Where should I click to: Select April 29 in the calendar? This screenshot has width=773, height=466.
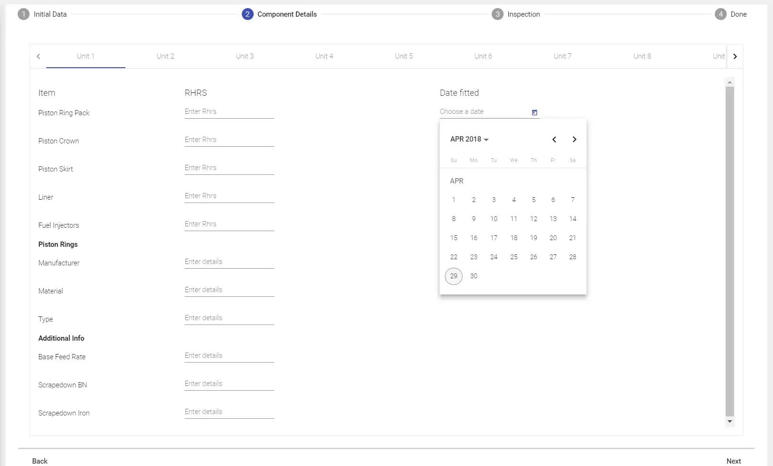(x=453, y=276)
